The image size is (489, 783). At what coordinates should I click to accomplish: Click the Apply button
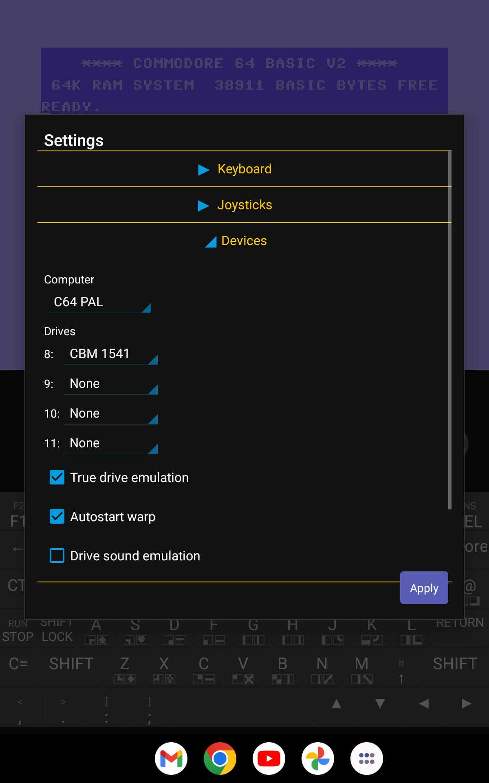[x=424, y=588]
